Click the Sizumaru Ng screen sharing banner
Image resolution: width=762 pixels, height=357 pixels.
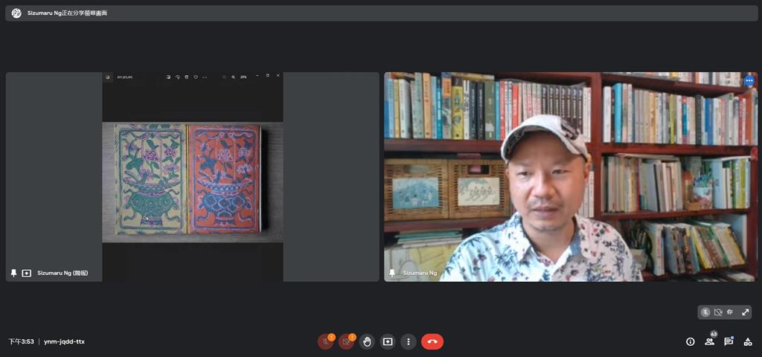pyautogui.click(x=67, y=13)
